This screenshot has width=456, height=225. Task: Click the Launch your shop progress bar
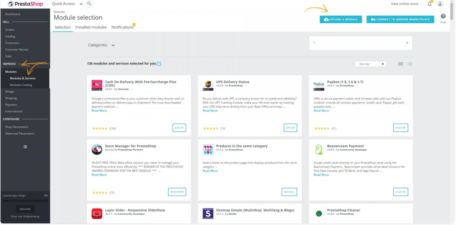point(25,200)
